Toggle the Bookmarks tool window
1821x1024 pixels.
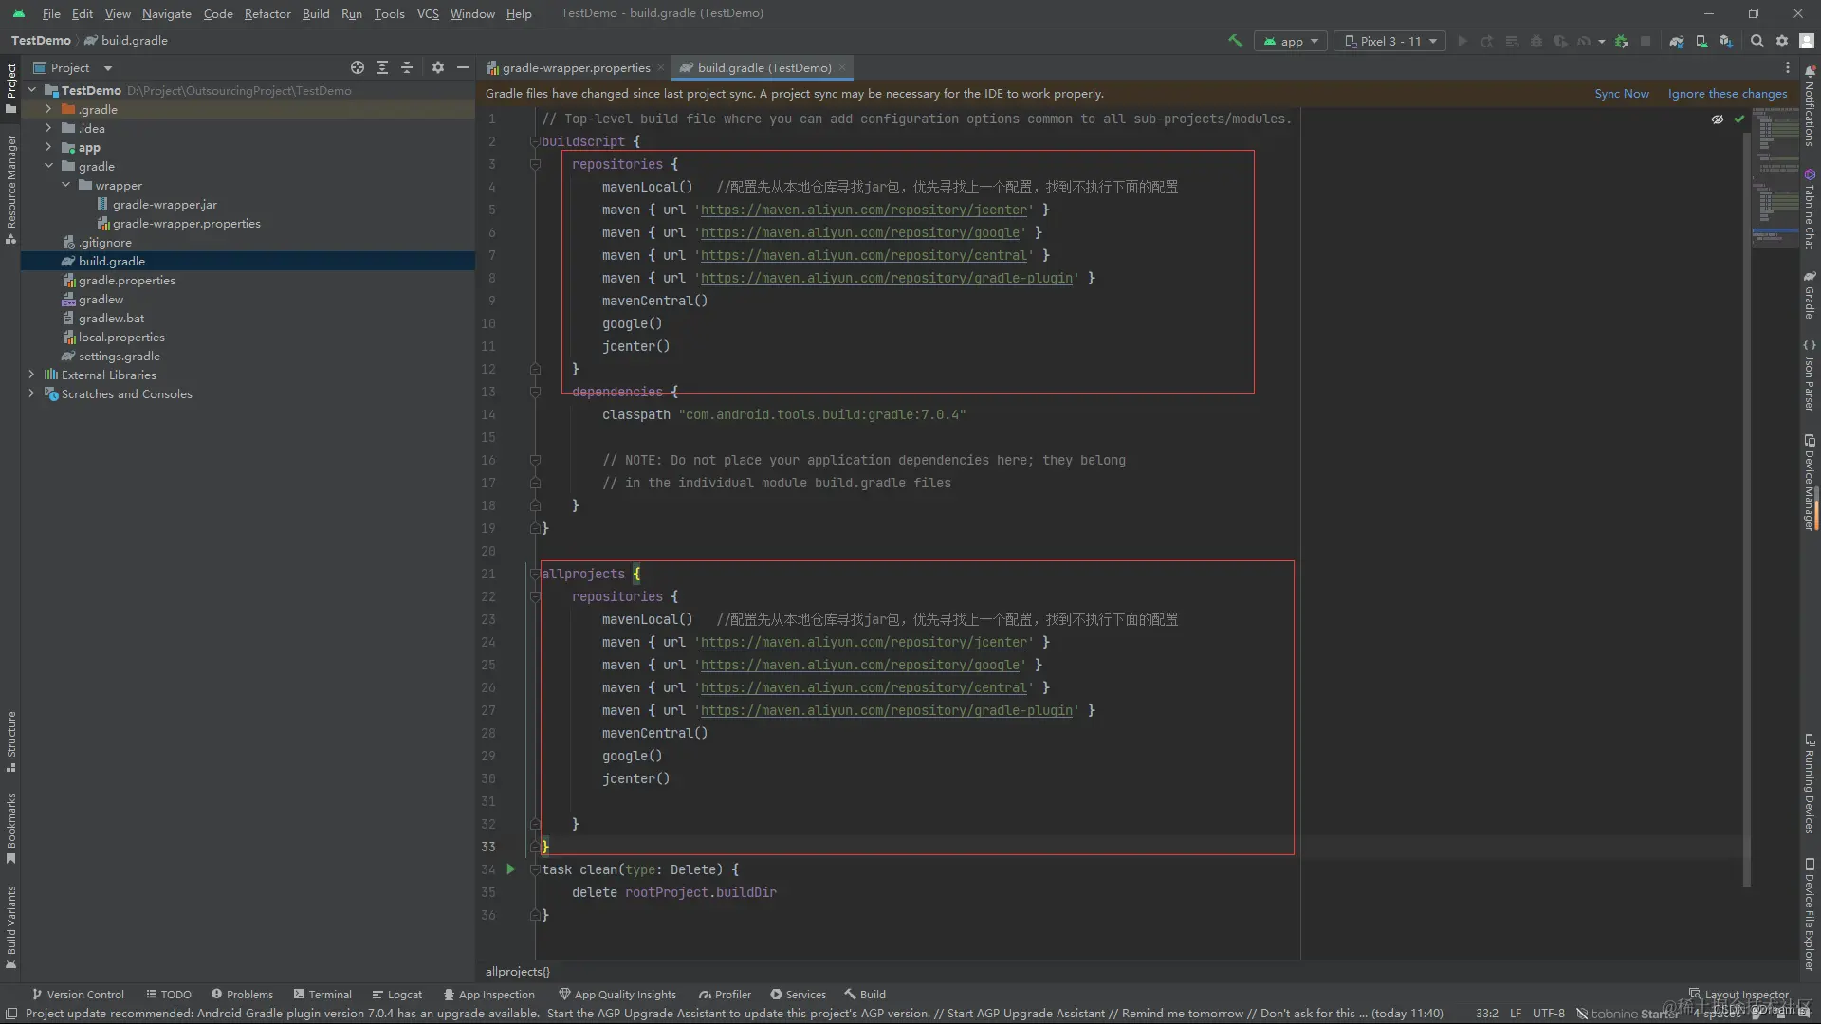[x=10, y=828]
